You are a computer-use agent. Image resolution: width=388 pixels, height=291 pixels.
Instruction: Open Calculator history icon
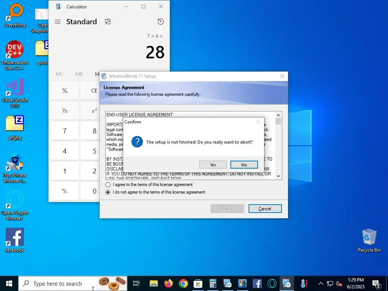tap(161, 22)
